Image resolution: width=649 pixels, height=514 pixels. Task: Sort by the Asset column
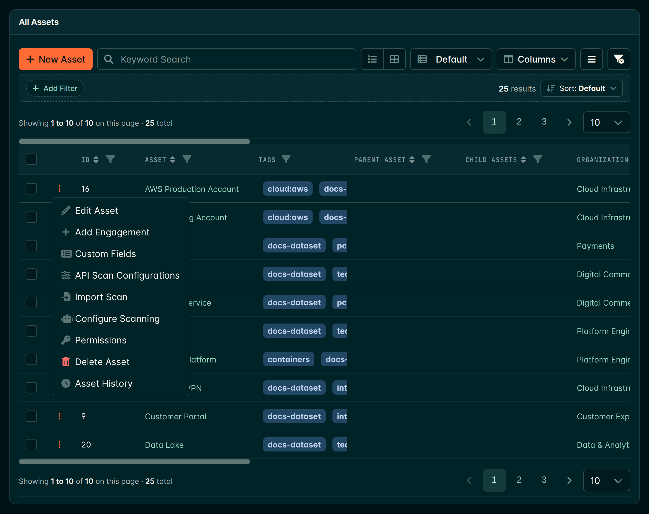pyautogui.click(x=173, y=159)
